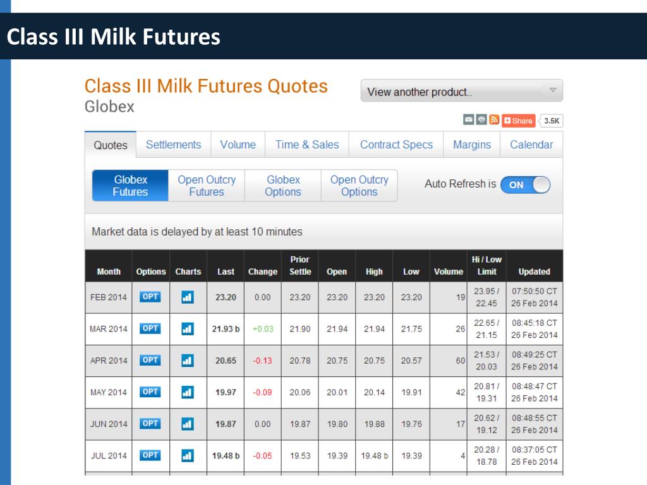The width and height of the screenshot is (647, 485).
Task: Open the chart icon for FEB 2014
Action: (187, 297)
